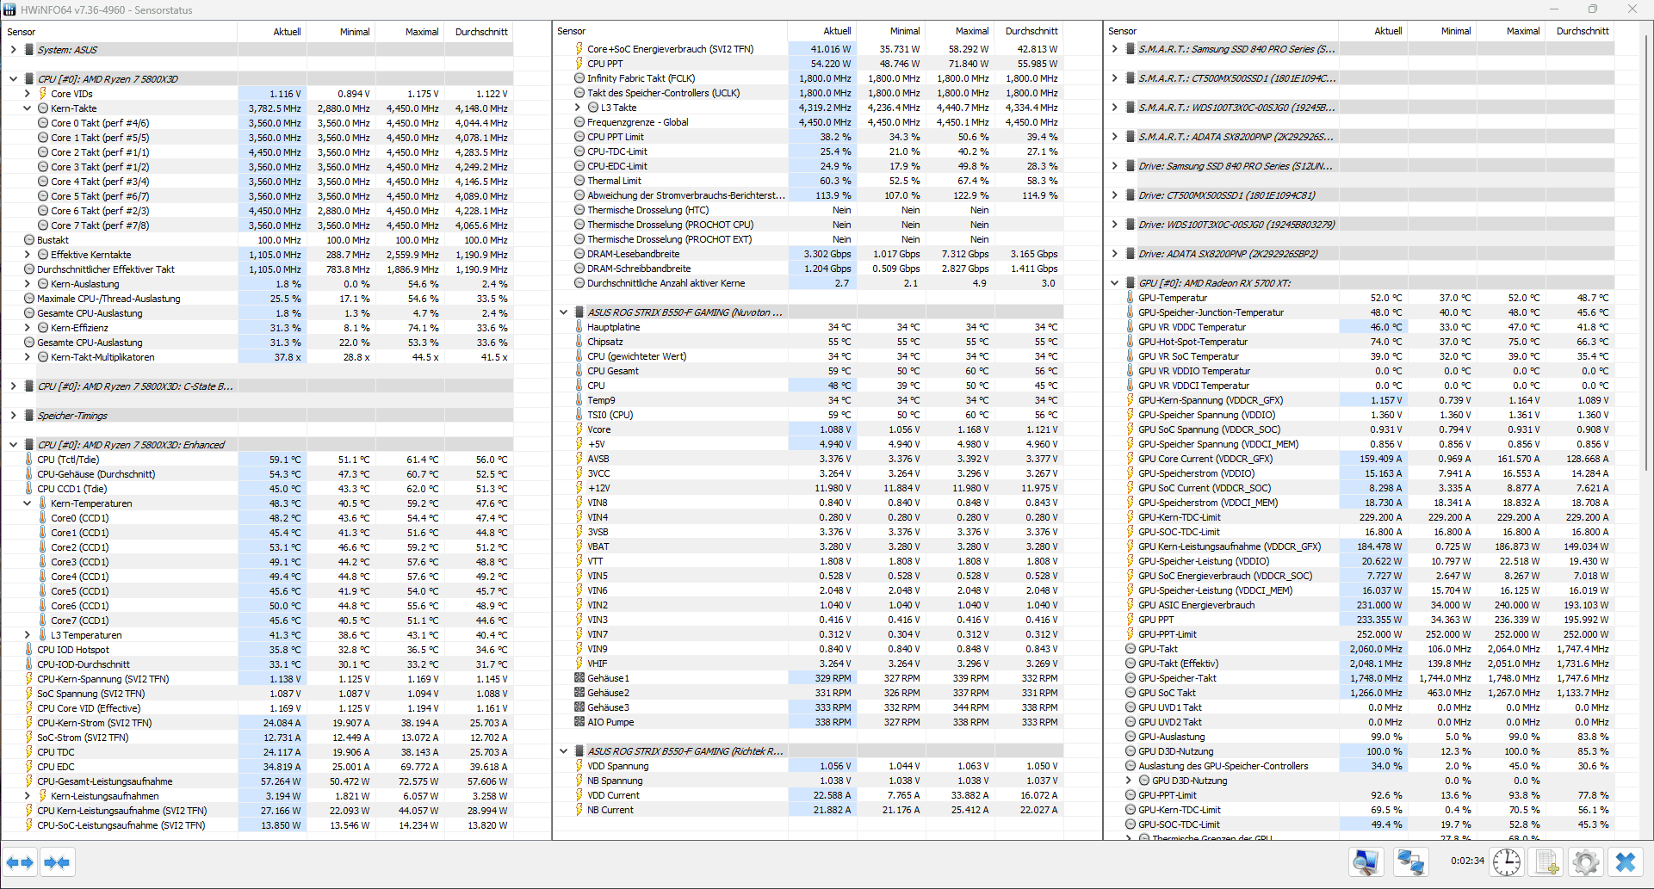Expand the Speicher-Timings group
This screenshot has height=889, width=1654.
coord(14,416)
